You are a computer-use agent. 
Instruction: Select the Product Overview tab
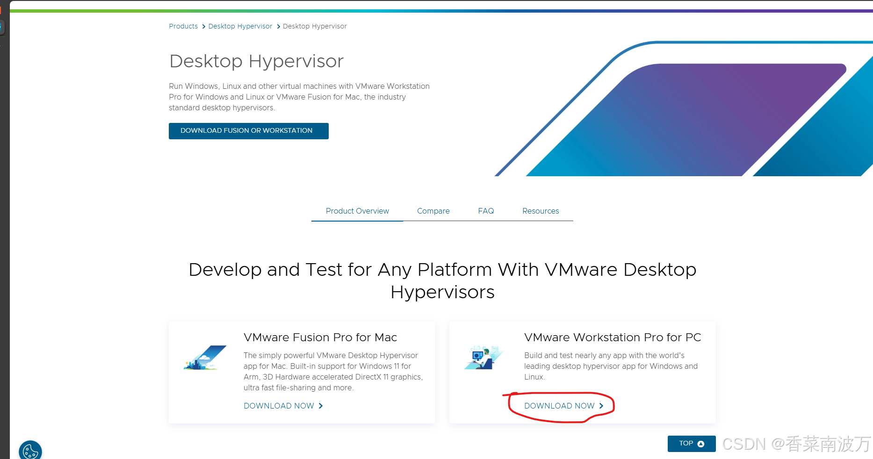click(357, 211)
